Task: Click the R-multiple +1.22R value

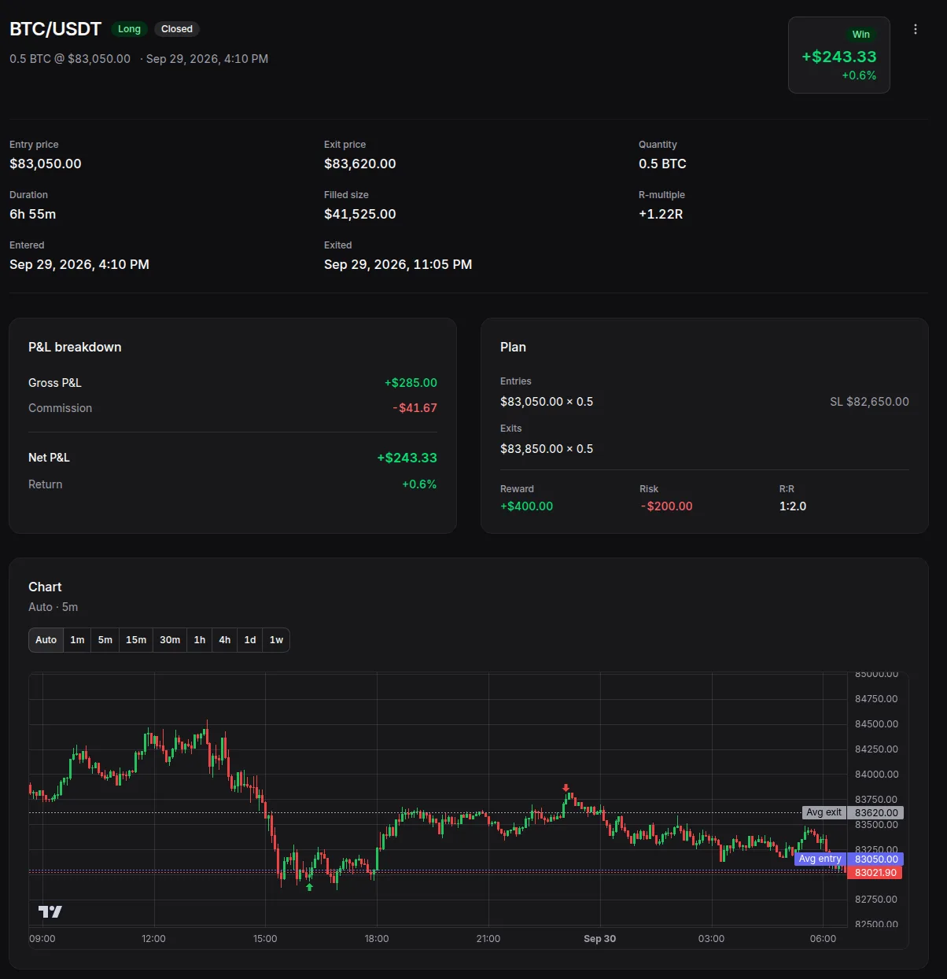Action: point(661,214)
